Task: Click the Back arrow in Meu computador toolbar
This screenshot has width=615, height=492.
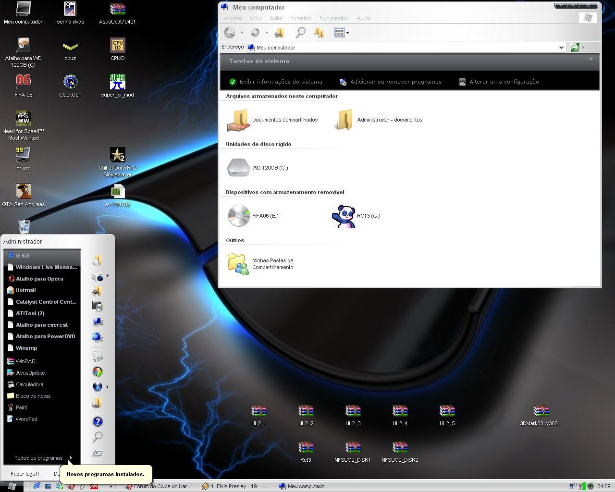Action: [230, 32]
